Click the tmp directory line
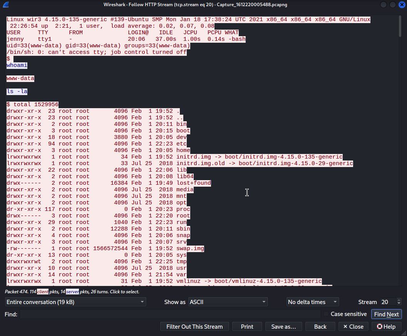407x336 pixels. [97, 261]
